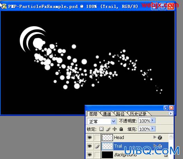Select the Head layer name
Screen dimensions: 183x159
pyautogui.click(x=119, y=138)
